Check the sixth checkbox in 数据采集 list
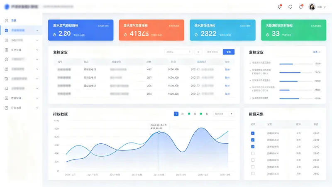332x187 pixels. (253, 167)
